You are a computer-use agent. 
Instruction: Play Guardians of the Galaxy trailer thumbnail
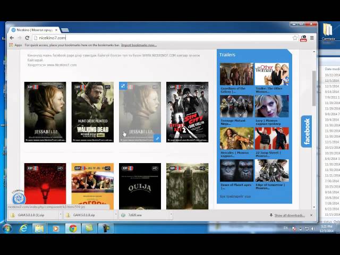[236, 74]
